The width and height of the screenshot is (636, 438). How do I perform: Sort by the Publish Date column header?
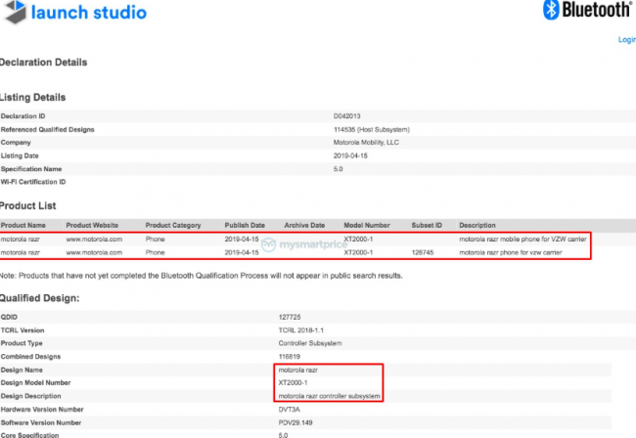[245, 225]
